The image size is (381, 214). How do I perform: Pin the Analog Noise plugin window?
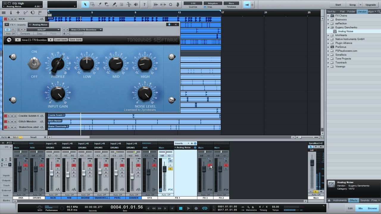169,25
